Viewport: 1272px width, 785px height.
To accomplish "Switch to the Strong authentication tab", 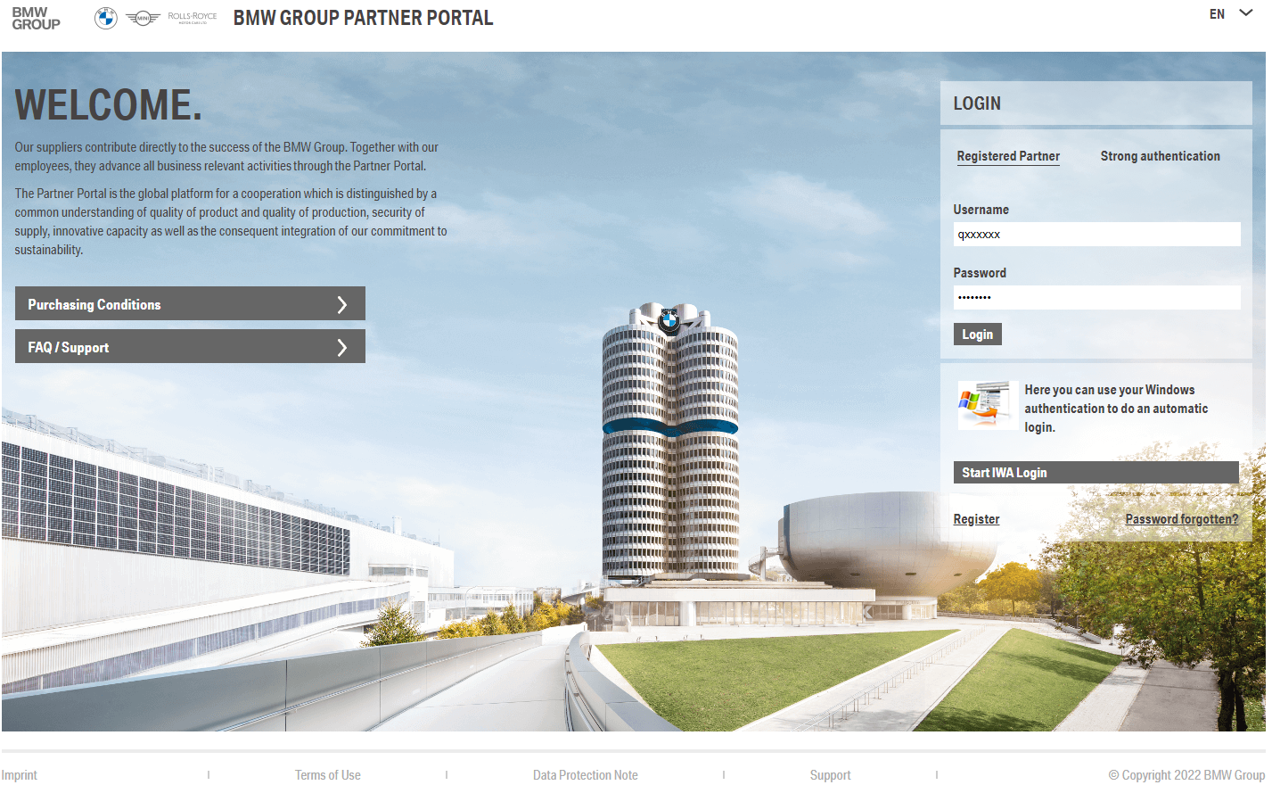I will [x=1160, y=156].
